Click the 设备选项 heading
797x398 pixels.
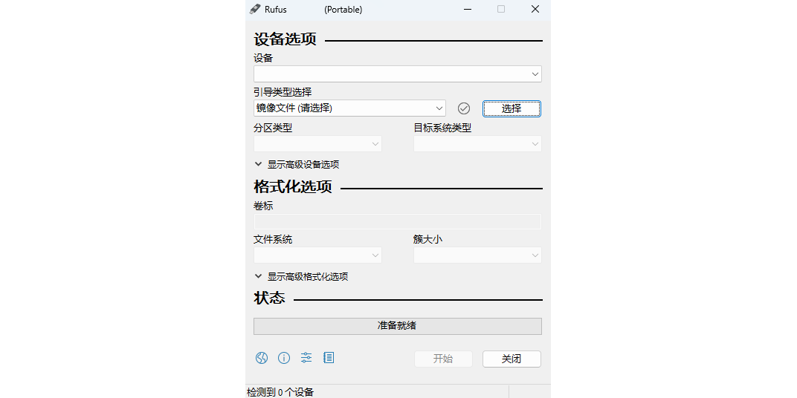(x=285, y=39)
